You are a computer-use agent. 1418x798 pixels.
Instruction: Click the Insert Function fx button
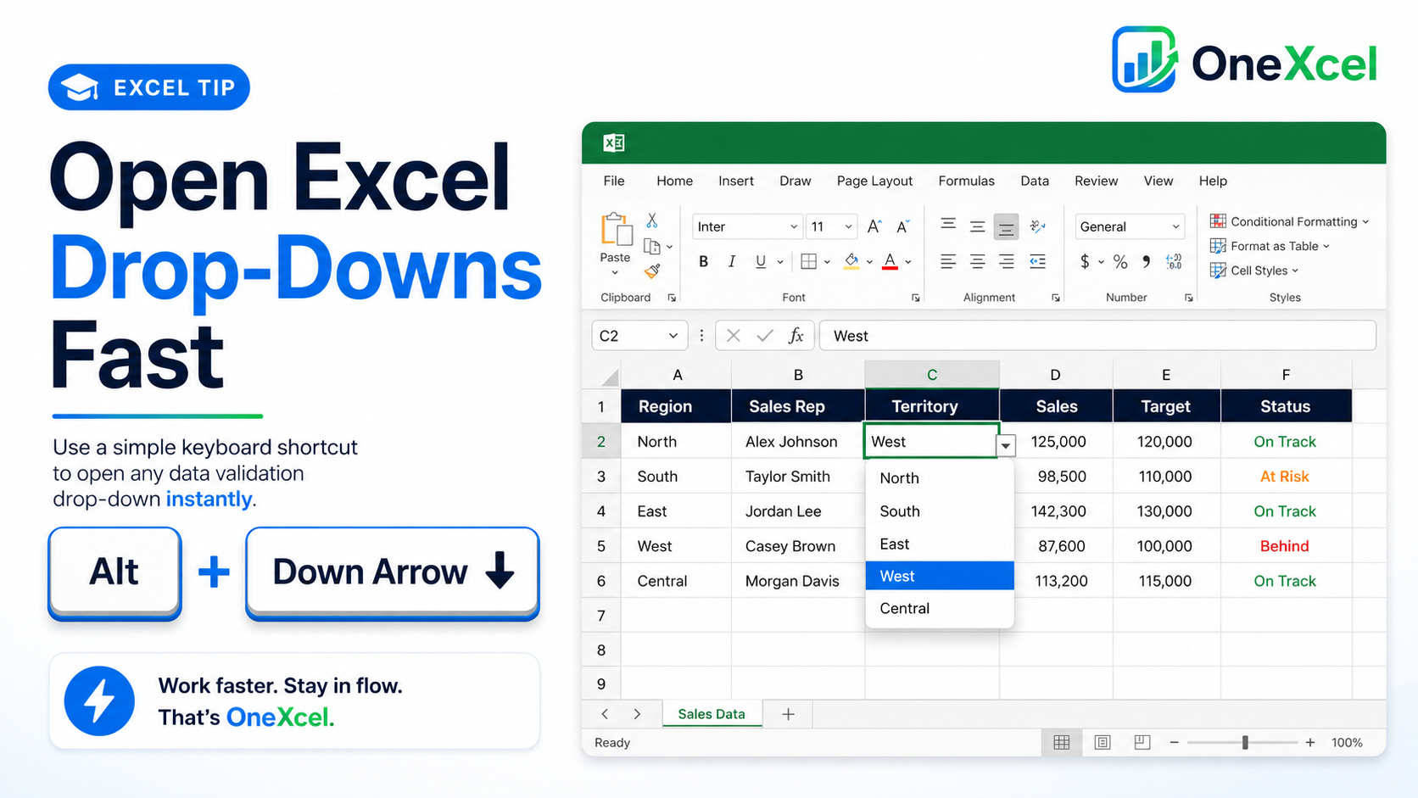[796, 336]
